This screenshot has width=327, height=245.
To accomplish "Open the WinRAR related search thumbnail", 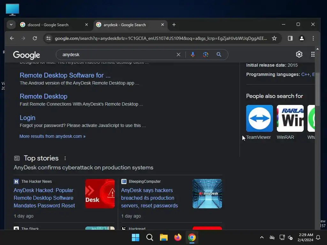I will 290,118.
